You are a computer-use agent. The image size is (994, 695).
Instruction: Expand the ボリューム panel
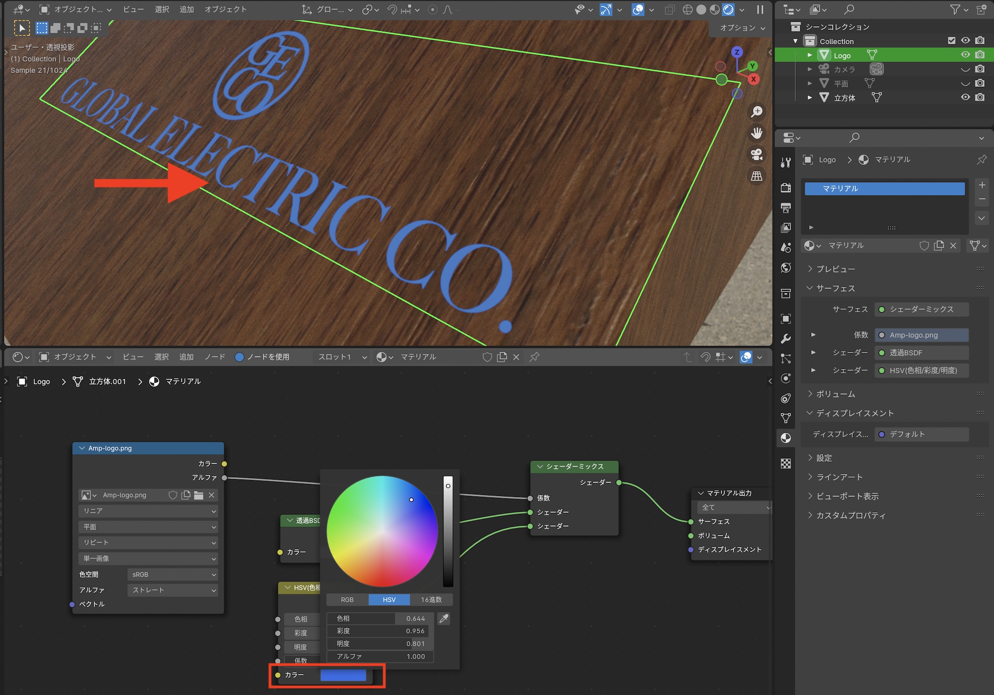tap(835, 394)
